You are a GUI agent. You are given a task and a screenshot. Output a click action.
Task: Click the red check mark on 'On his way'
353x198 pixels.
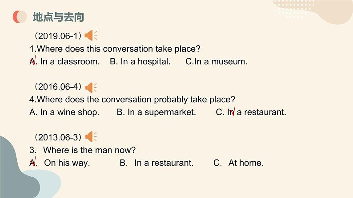[x=33, y=162]
